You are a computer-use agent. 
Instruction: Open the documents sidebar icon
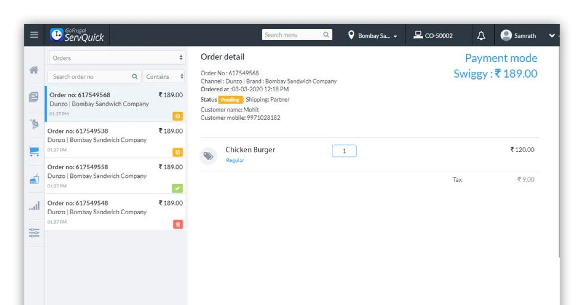34,97
